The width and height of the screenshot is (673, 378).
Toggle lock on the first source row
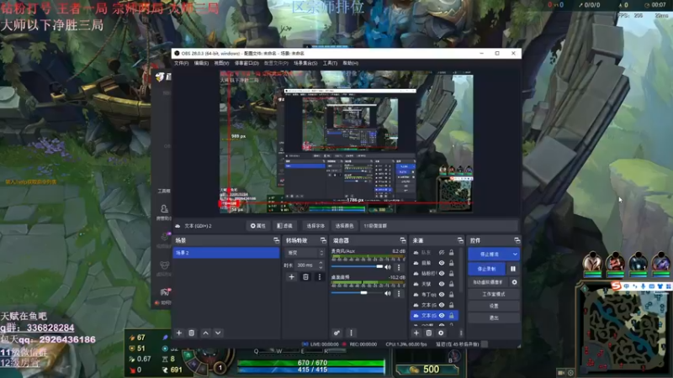452,253
